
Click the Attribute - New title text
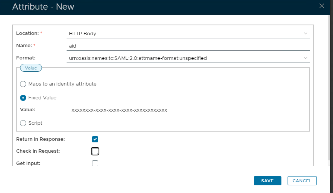[43, 7]
